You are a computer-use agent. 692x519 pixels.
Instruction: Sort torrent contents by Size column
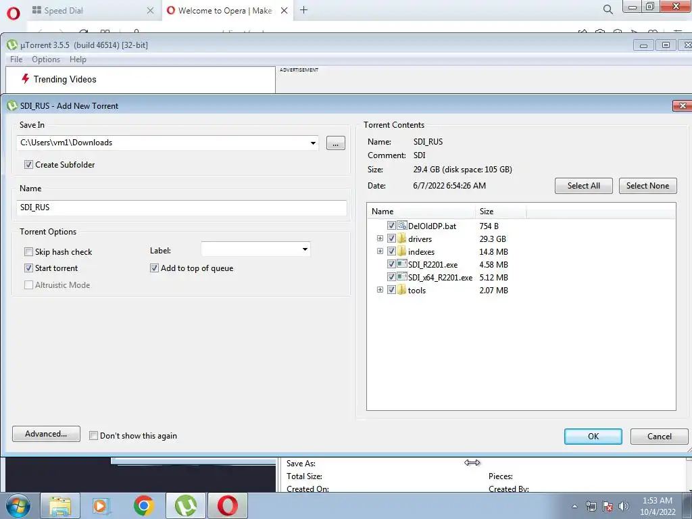tap(501, 212)
